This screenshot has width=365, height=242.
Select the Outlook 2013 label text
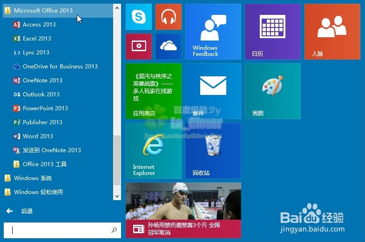[41, 94]
